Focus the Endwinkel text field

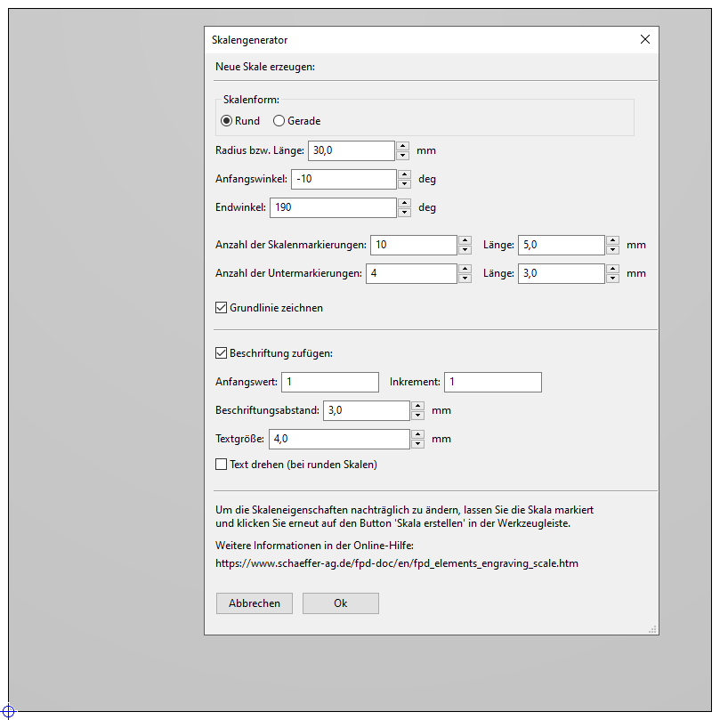333,207
